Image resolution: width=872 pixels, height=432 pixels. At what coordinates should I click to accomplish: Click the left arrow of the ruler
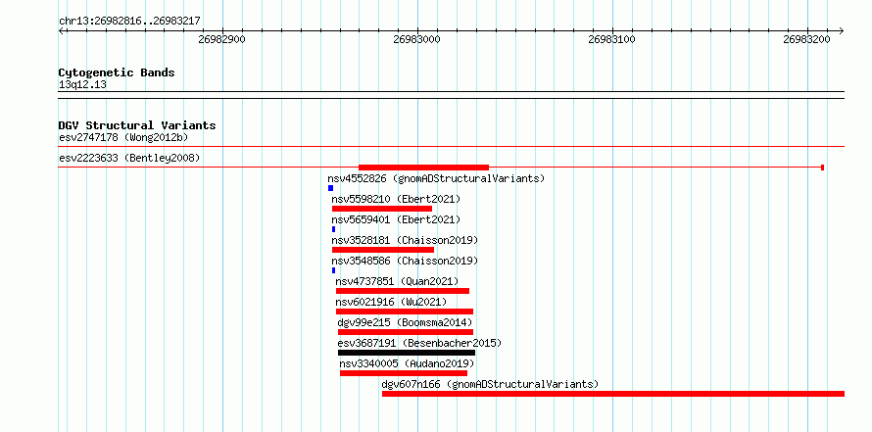click(62, 30)
